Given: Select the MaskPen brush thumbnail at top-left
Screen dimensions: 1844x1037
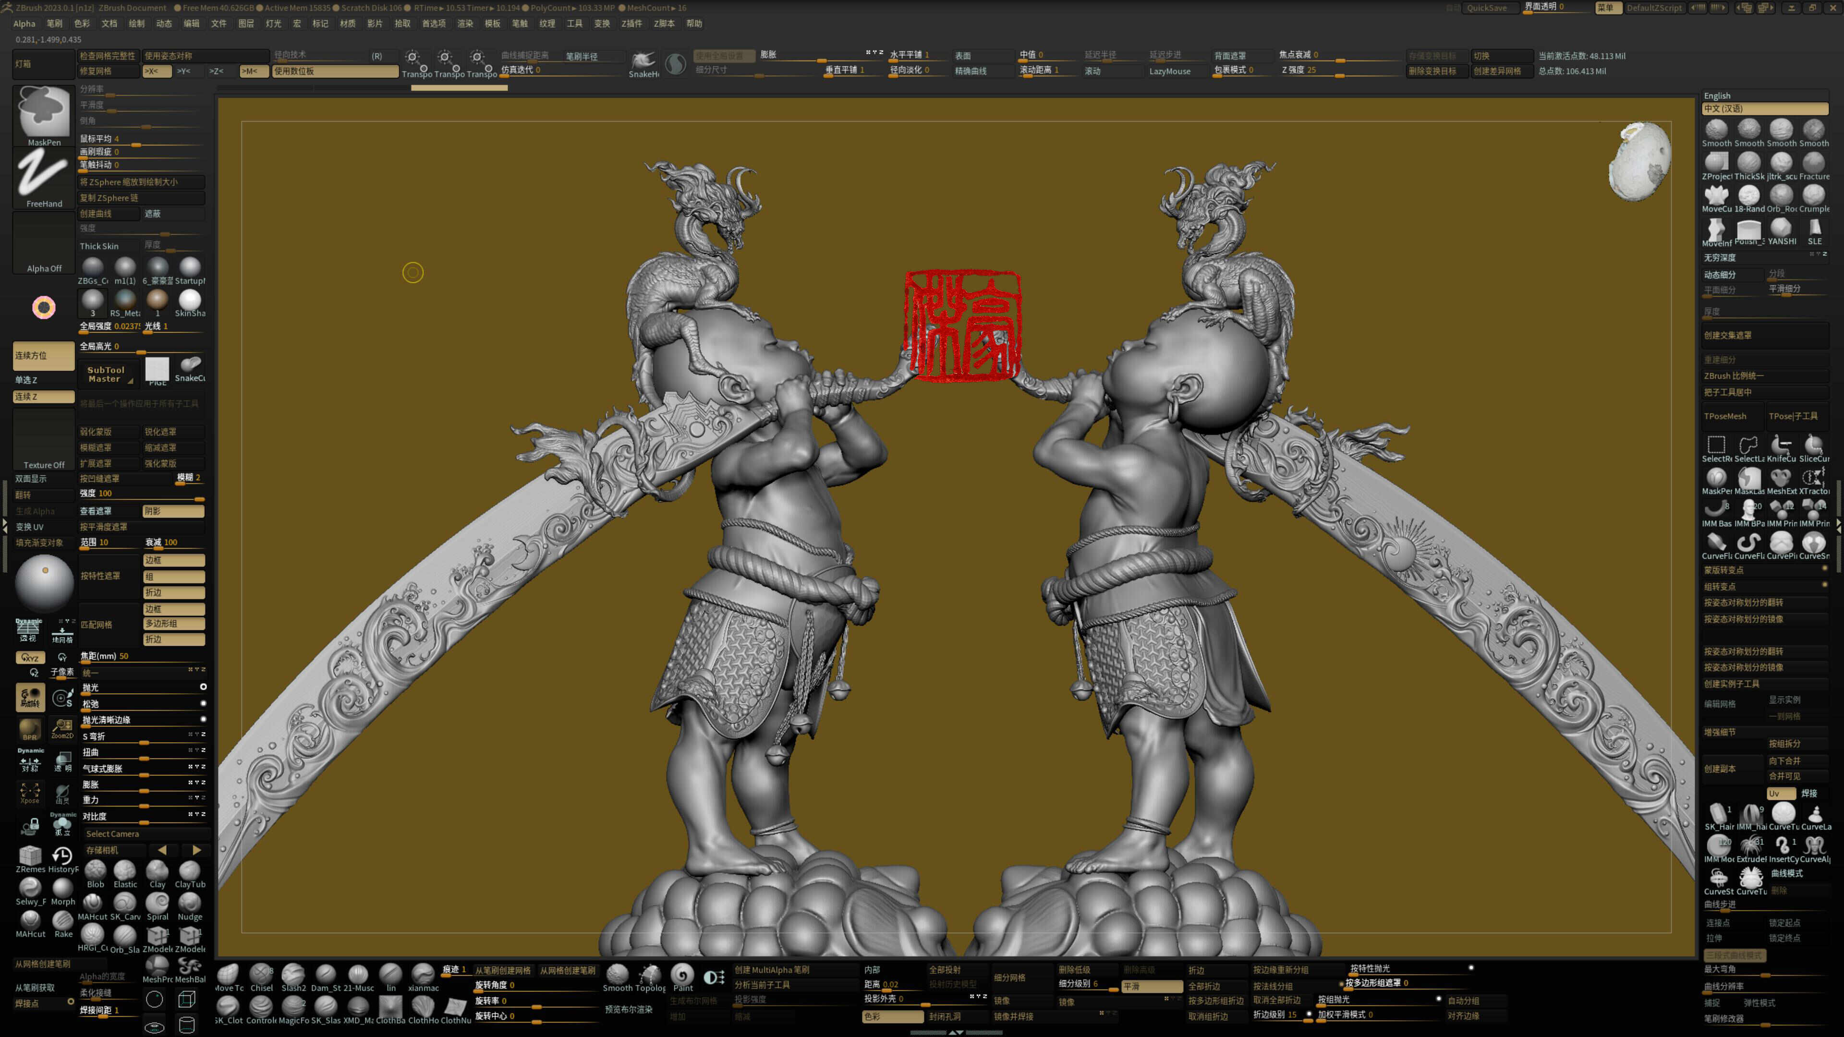Looking at the screenshot, I should 44,112.
